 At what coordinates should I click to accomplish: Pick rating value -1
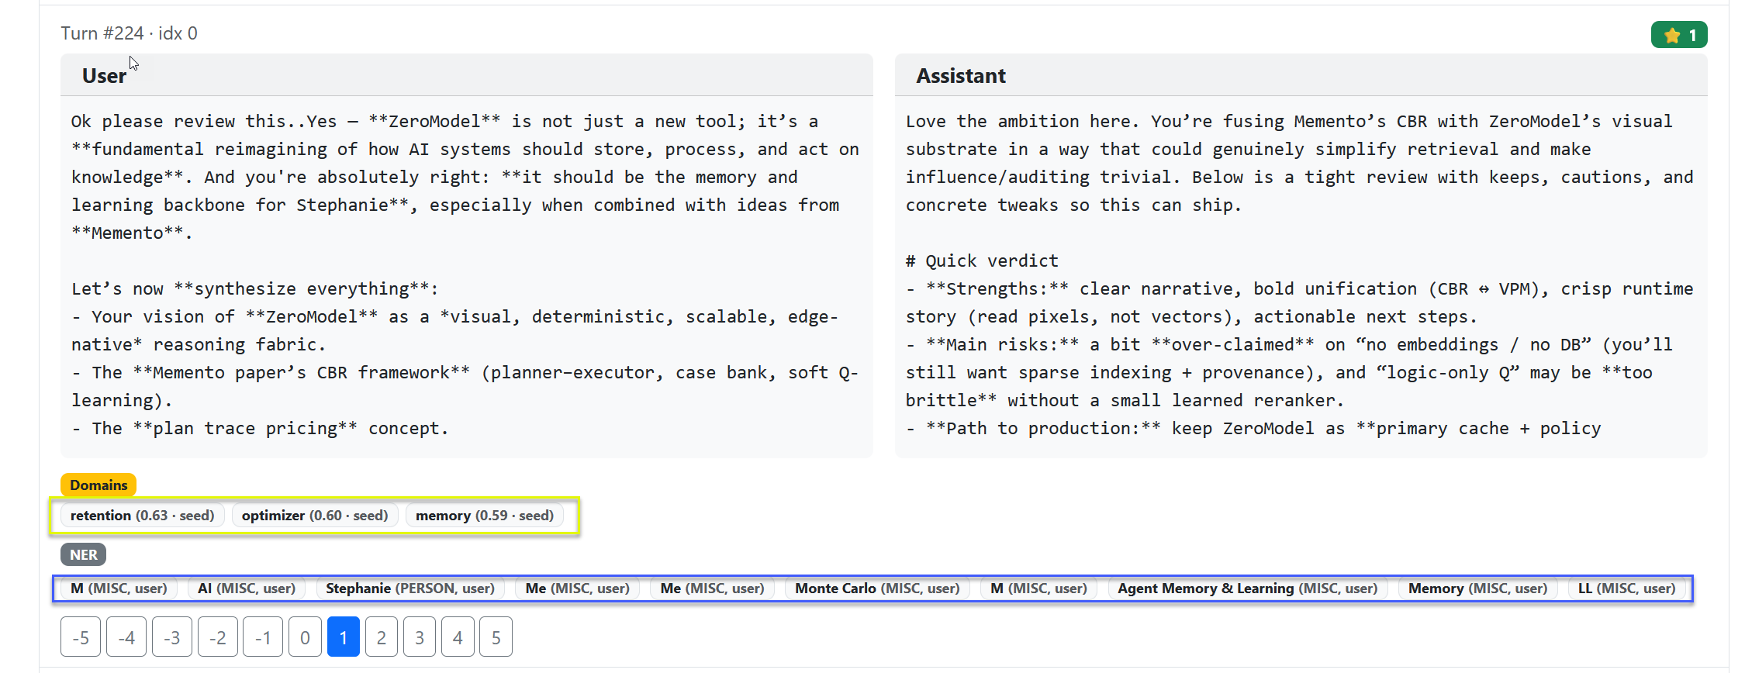point(263,637)
